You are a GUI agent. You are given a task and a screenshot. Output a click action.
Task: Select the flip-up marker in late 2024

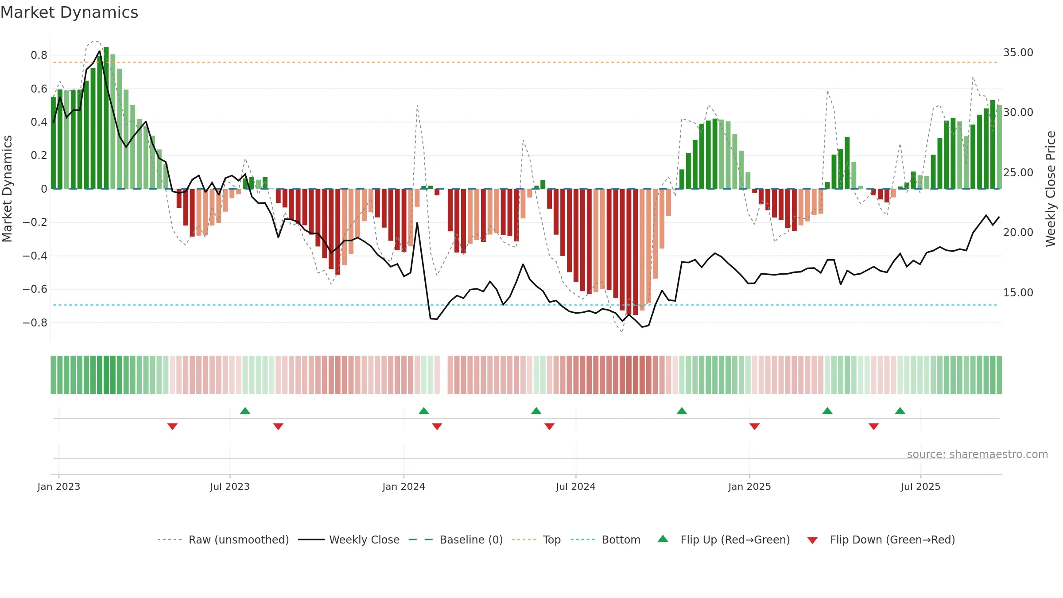[x=682, y=411]
